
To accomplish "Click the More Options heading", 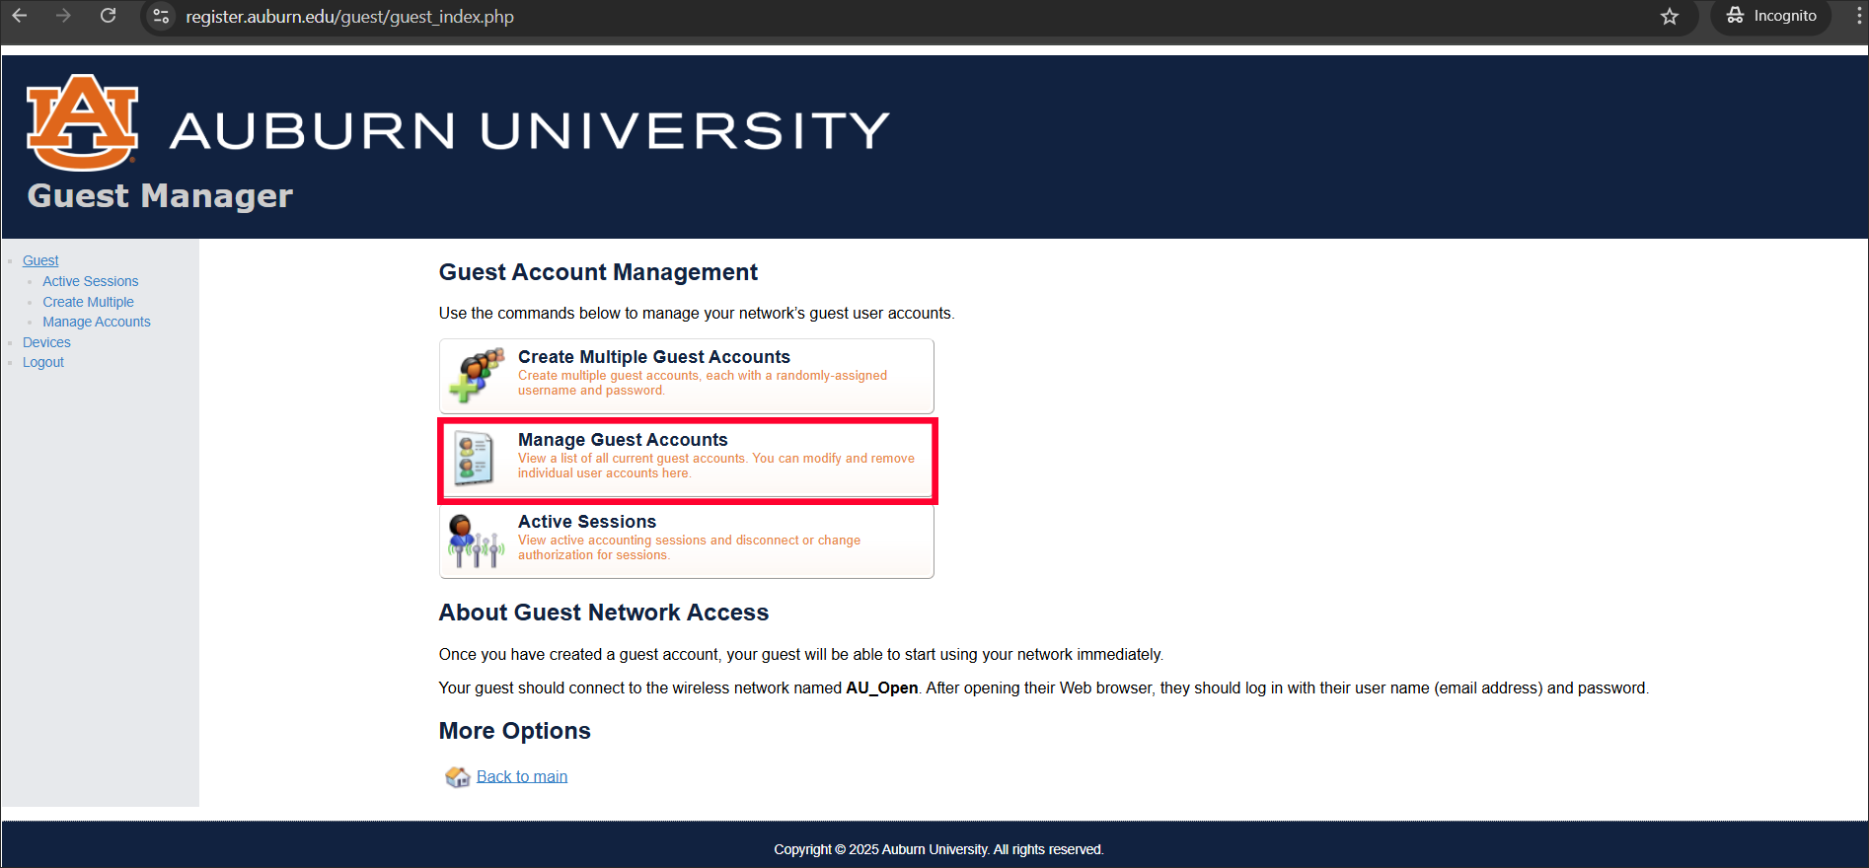I will click(514, 731).
